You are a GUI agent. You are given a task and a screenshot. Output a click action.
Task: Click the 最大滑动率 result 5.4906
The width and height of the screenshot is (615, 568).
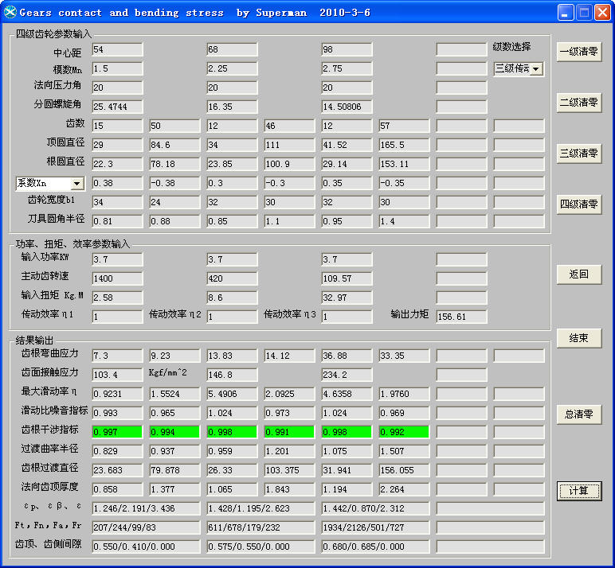coord(232,394)
